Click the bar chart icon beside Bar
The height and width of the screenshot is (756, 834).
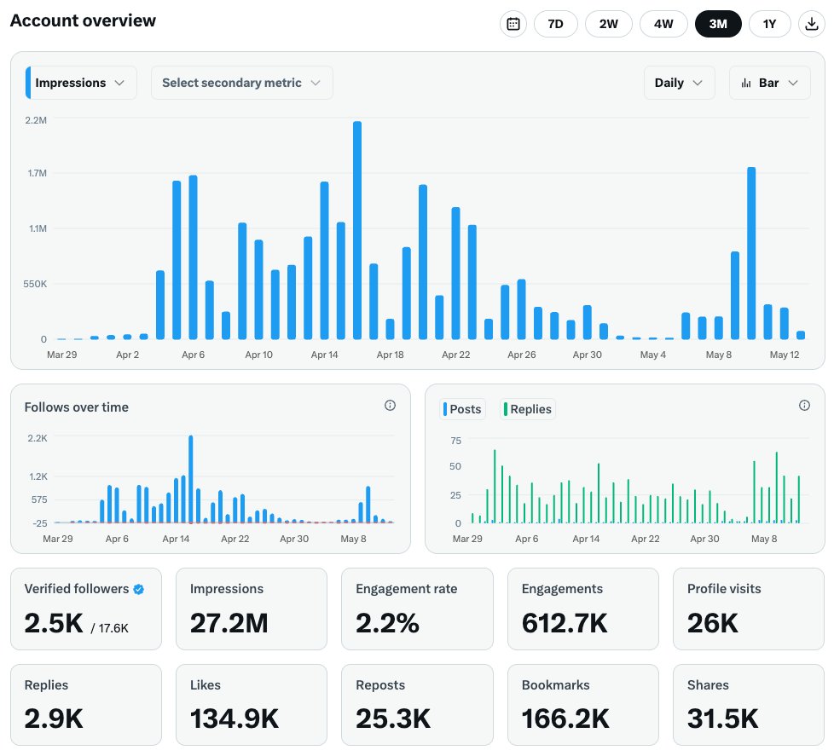pyautogui.click(x=746, y=83)
